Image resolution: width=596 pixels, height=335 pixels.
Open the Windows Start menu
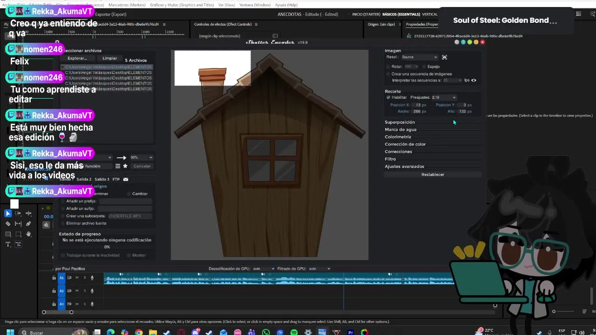(x=10, y=332)
